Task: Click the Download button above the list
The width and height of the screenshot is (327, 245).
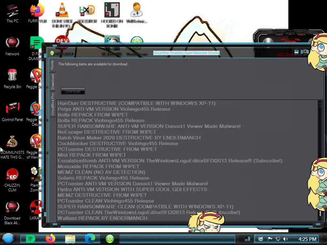Action: coord(73,91)
